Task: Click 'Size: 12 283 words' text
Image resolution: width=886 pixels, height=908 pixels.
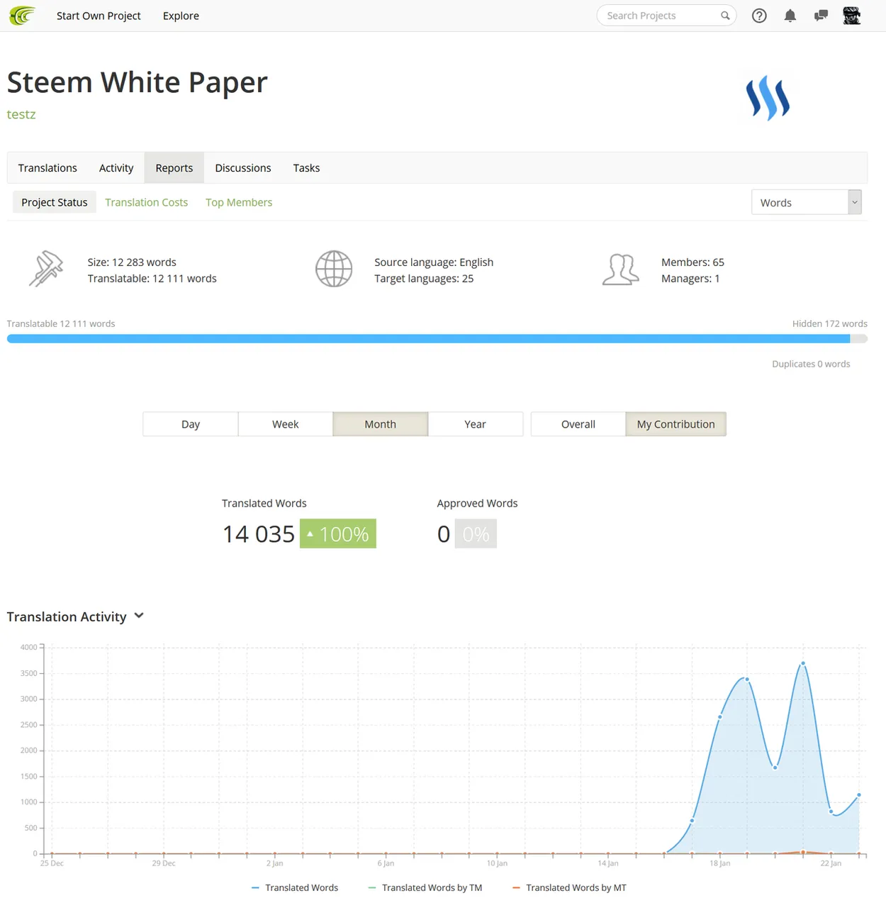Action: tap(132, 262)
